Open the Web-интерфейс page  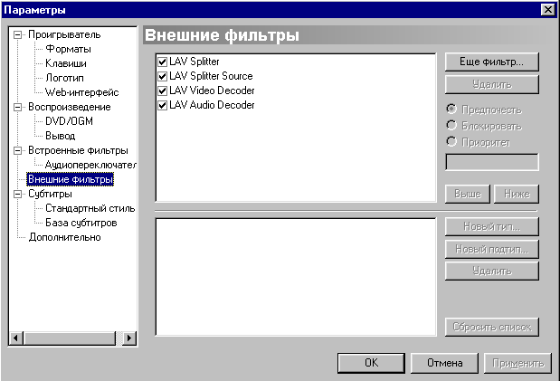click(81, 92)
